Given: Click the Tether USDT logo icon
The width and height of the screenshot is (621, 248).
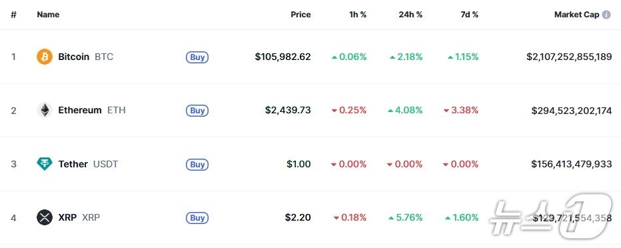Looking at the screenshot, I should pyautogui.click(x=45, y=163).
